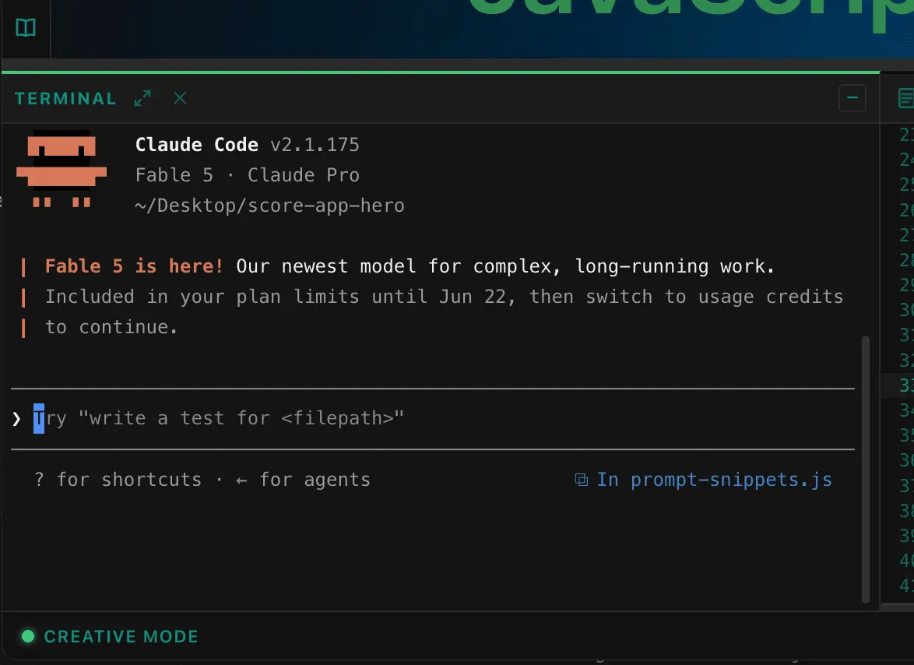
Task: Collapse the terminal with the minus button
Action: coord(852,98)
